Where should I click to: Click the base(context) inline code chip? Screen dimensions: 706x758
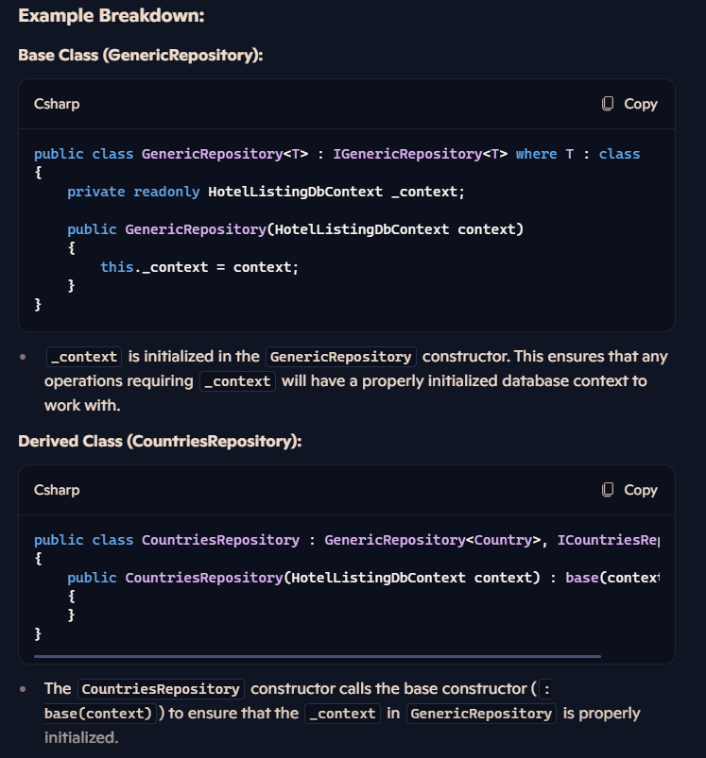tap(100, 714)
